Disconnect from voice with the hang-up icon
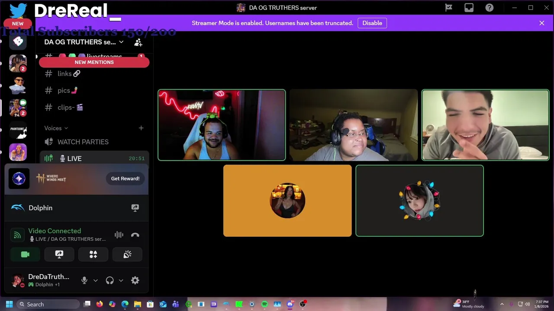This screenshot has width=554, height=311. [135, 235]
